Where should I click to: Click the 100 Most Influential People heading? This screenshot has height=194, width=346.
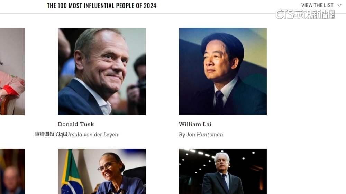(x=101, y=6)
